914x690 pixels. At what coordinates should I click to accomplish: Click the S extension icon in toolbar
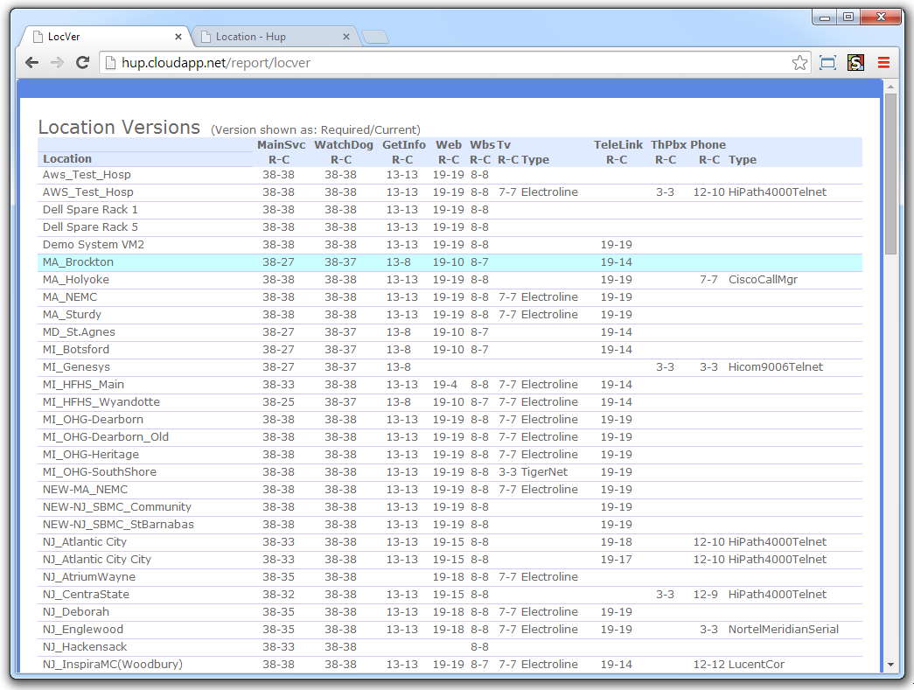(x=855, y=63)
